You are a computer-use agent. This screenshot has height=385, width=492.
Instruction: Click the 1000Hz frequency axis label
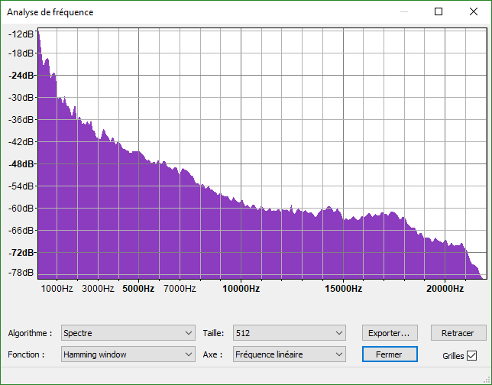click(57, 288)
